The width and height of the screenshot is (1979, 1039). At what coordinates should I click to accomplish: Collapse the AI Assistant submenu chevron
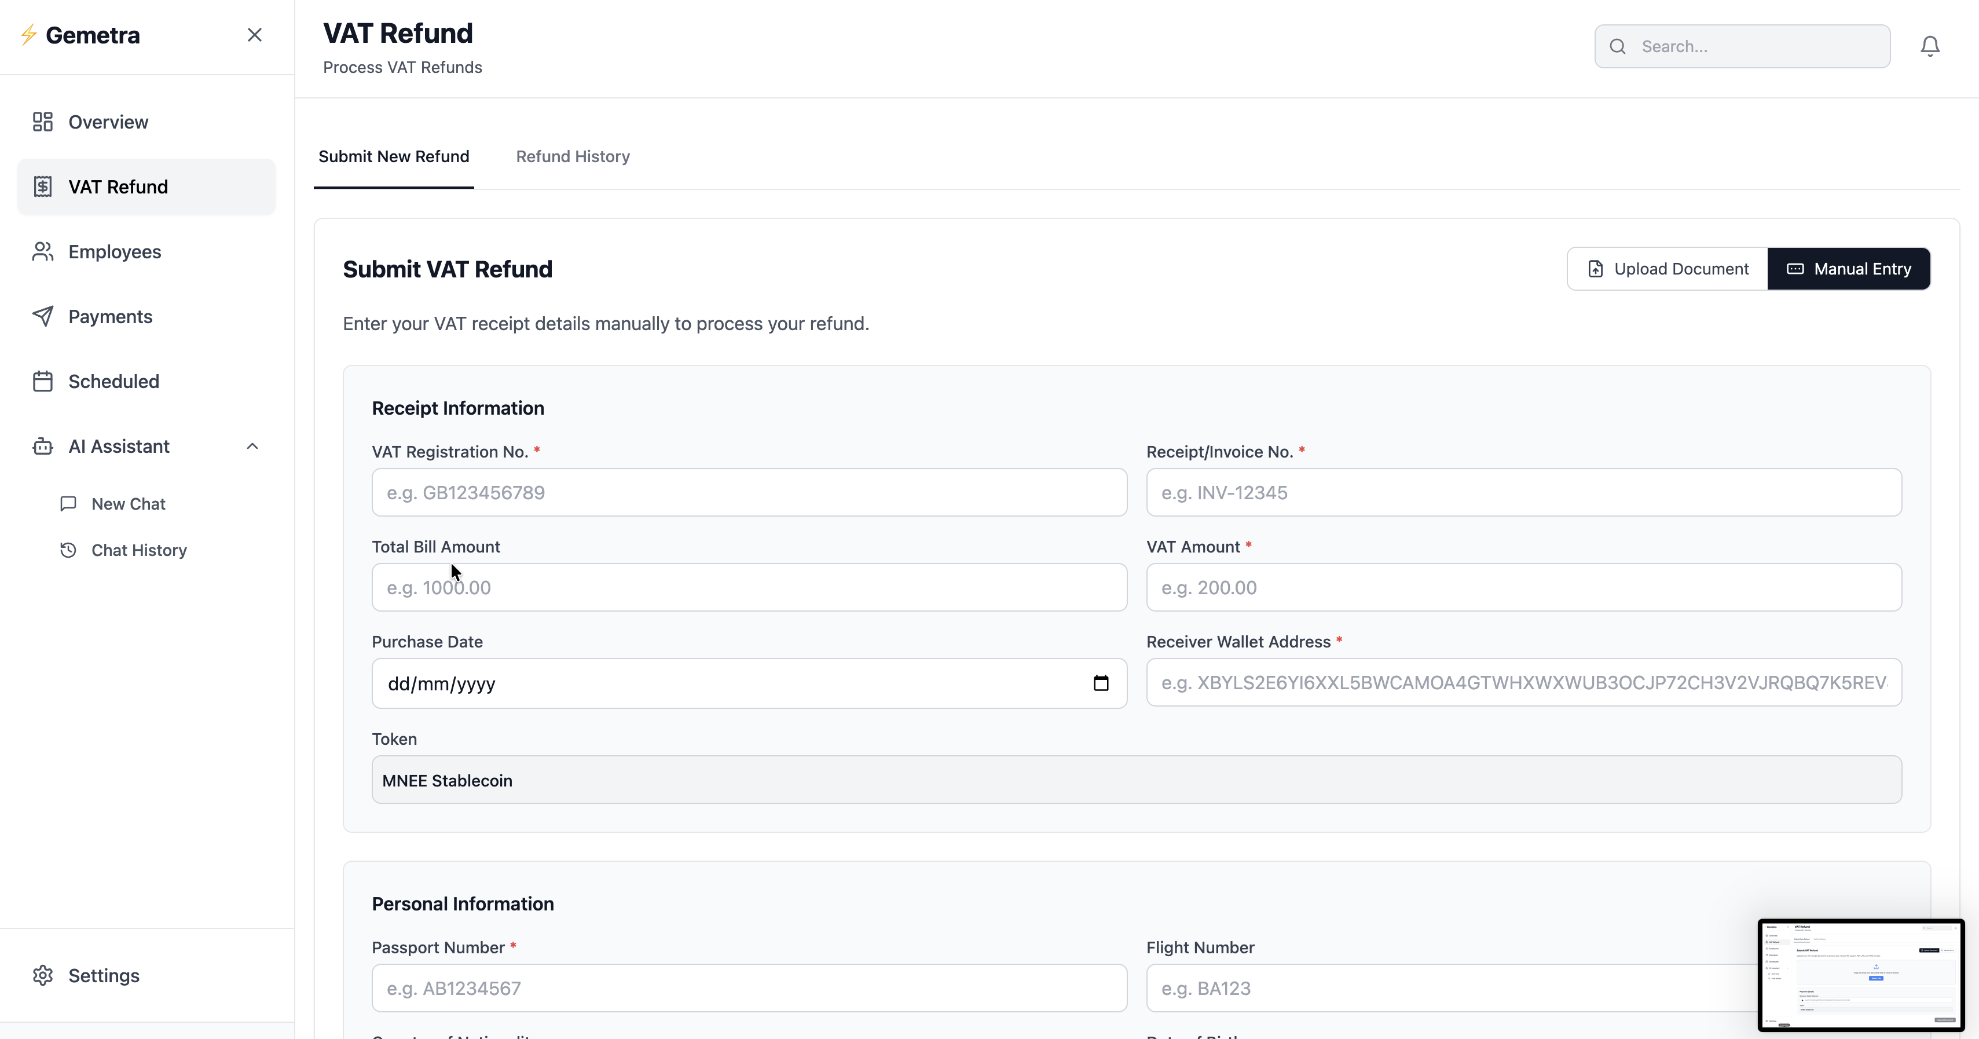coord(252,446)
